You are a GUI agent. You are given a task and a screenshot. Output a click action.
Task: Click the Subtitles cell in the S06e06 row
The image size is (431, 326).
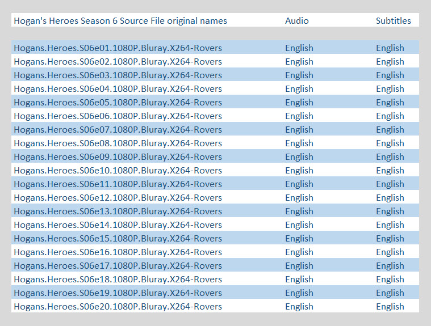coord(390,116)
